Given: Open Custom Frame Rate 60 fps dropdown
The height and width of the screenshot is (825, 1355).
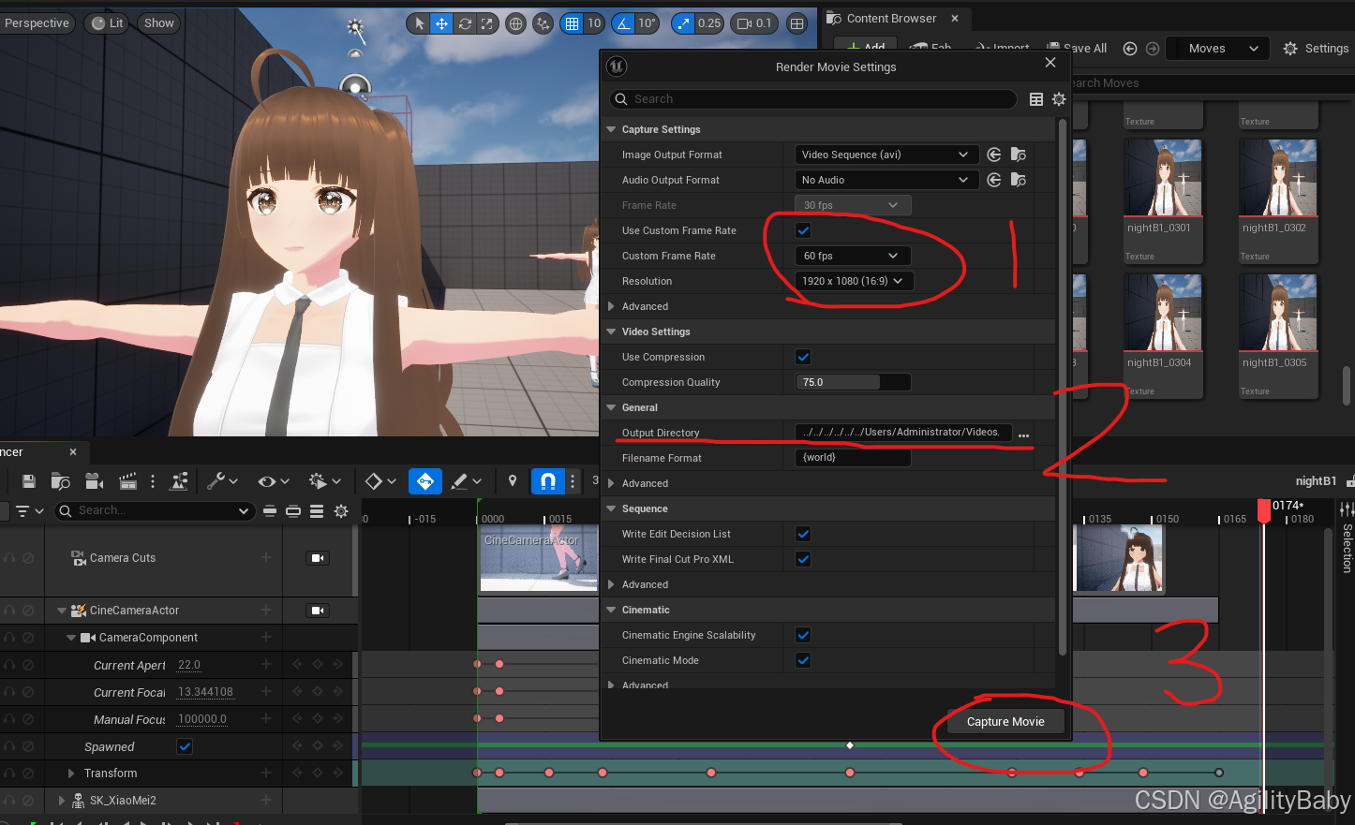Looking at the screenshot, I should pos(852,256).
